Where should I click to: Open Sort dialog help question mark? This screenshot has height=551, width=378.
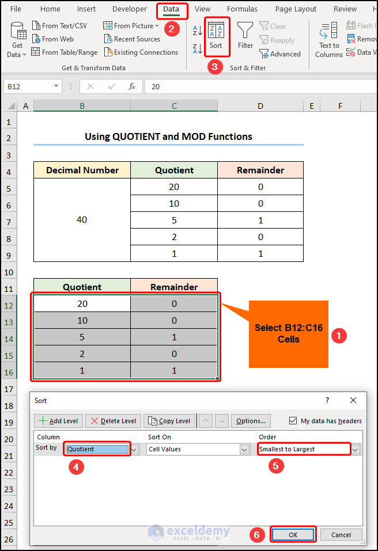coord(327,400)
